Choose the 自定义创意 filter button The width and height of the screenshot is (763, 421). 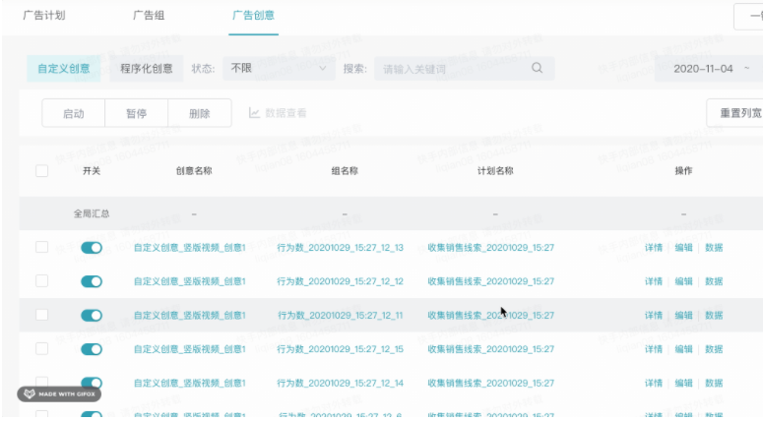point(64,69)
